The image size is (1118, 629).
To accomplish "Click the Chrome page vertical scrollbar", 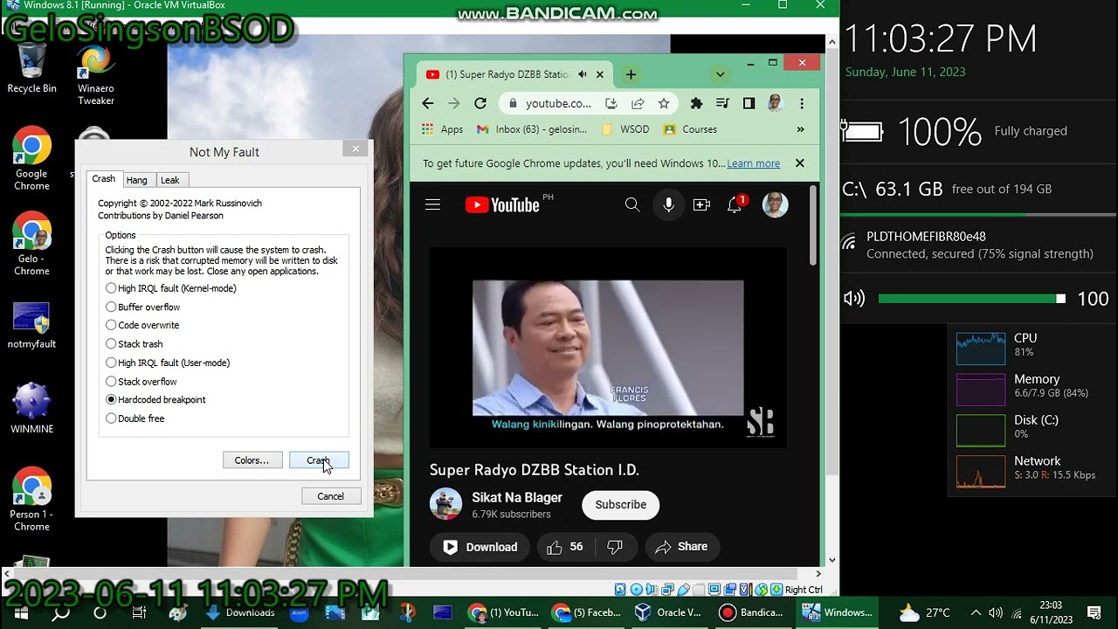I will coord(814,225).
